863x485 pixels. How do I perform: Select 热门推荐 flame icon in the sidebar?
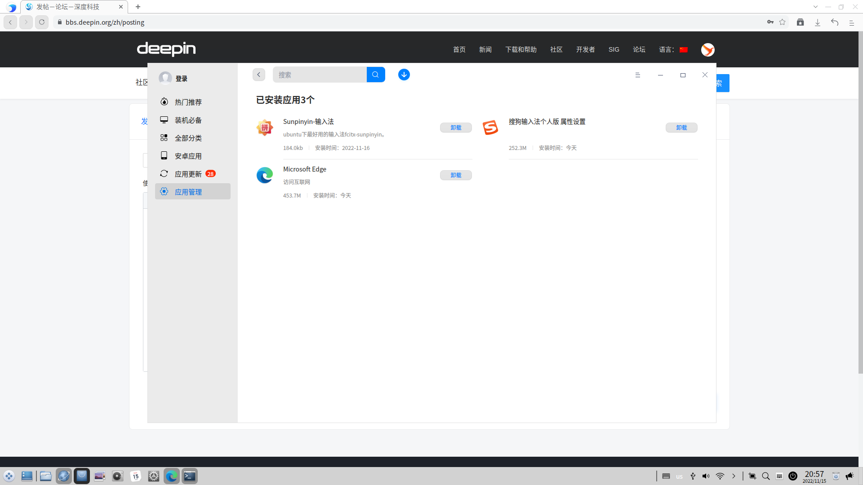coord(164,102)
